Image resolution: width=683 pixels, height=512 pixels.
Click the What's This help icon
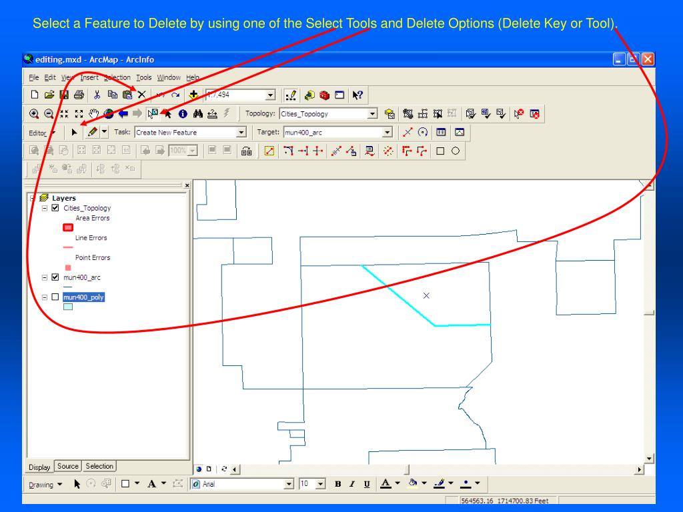(358, 95)
